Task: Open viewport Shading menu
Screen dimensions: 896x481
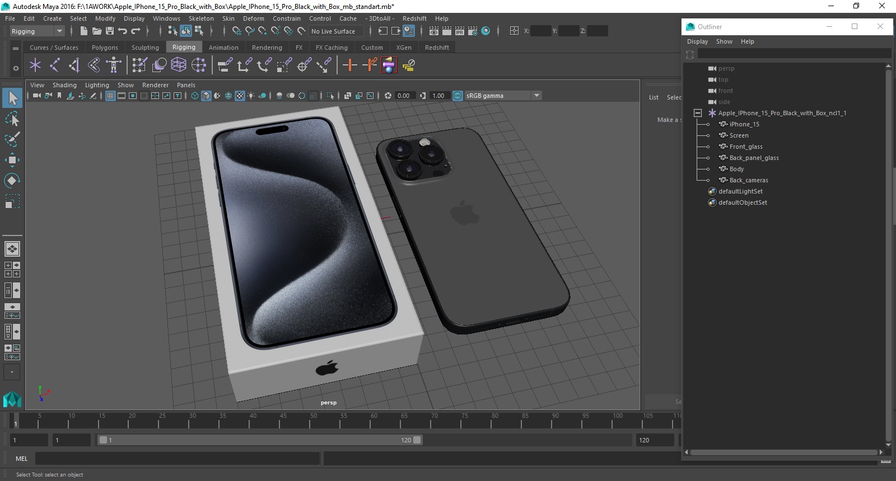Action: [64, 85]
